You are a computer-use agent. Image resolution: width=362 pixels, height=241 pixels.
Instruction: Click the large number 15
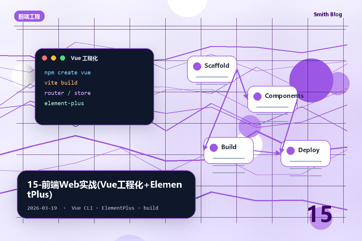(x=320, y=214)
